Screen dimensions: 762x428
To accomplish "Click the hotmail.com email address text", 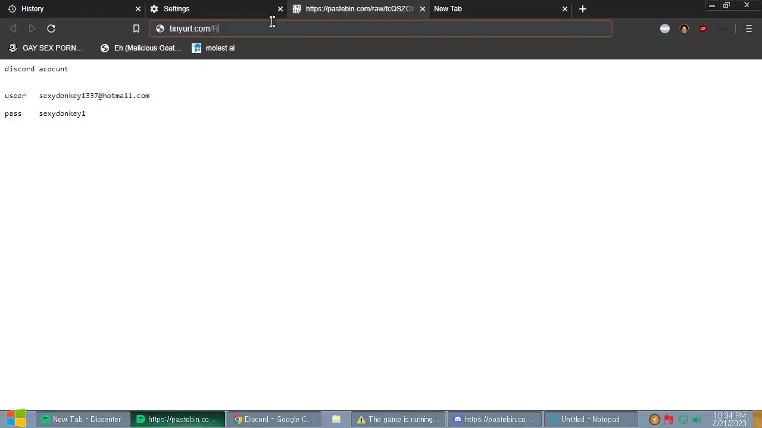I will point(94,96).
